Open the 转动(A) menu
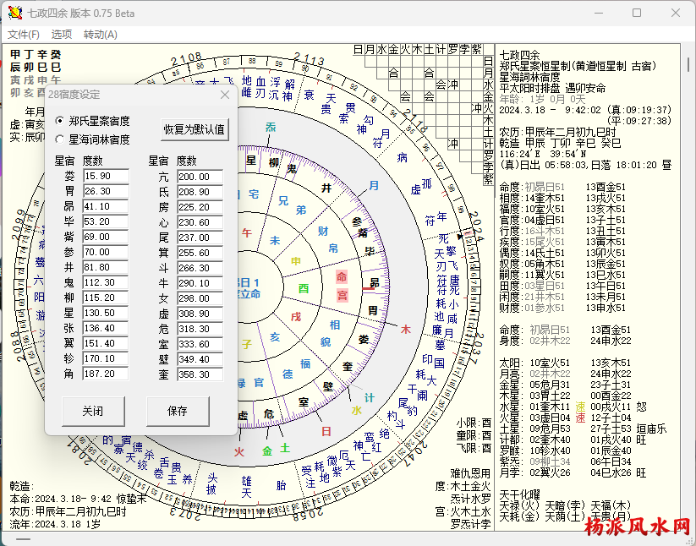 (101, 35)
